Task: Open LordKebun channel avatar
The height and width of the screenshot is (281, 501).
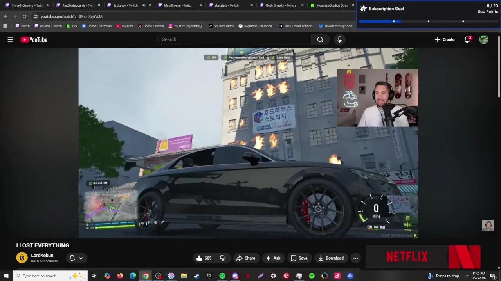Action: 22,258
